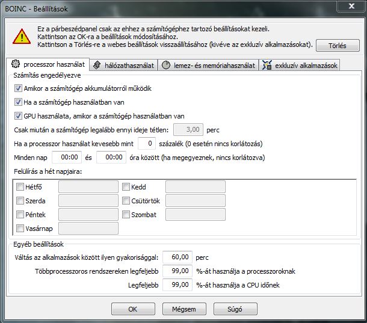The image size is (367, 323).
Task: Click the gear icon on processzor használat tab
Action: pos(16,64)
